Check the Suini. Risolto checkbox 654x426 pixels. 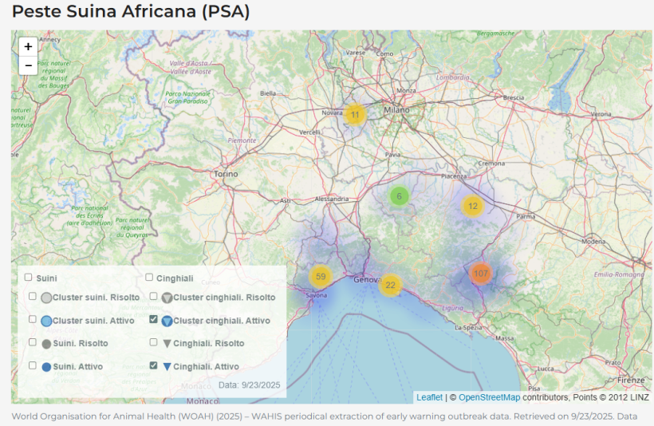(33, 342)
